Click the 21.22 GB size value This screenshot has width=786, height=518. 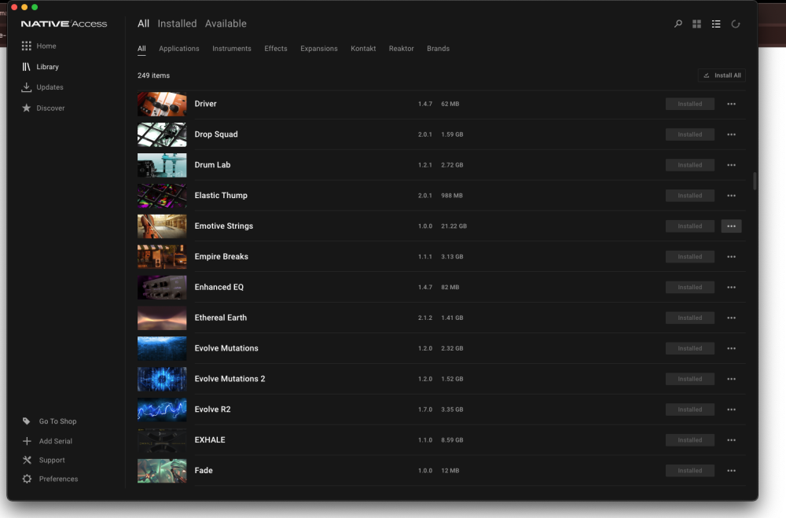tap(454, 226)
